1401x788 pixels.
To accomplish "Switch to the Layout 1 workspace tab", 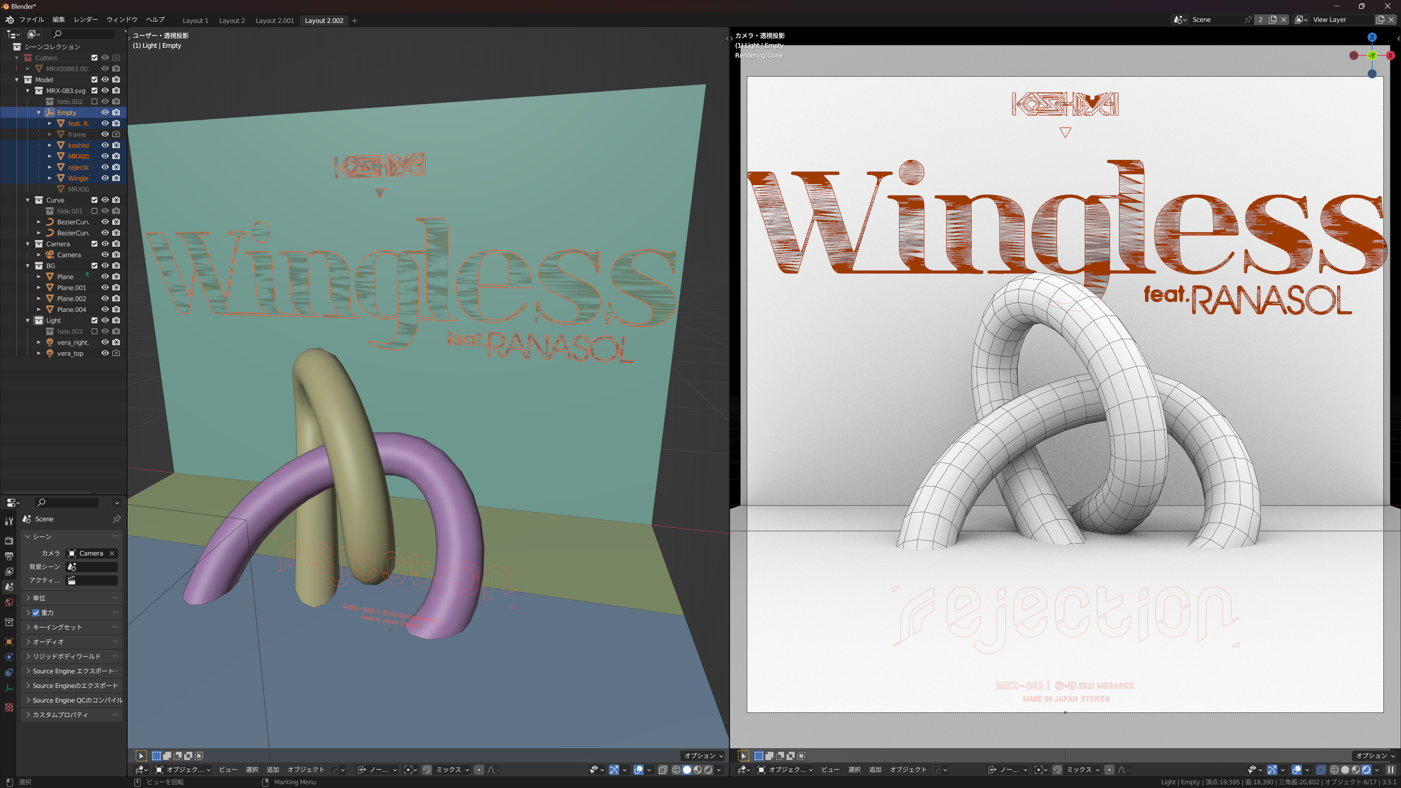I will click(x=195, y=21).
